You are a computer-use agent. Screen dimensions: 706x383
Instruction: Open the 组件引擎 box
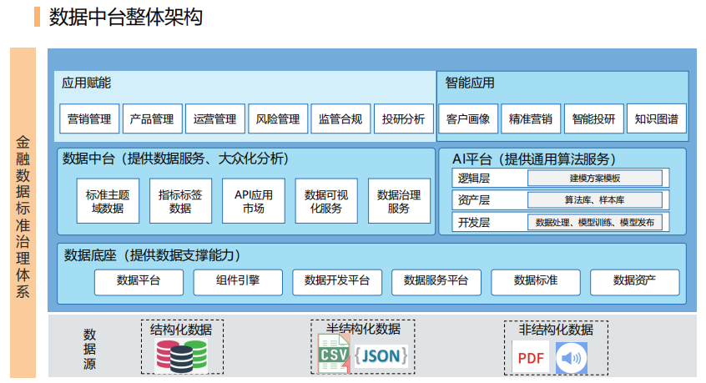point(238,282)
